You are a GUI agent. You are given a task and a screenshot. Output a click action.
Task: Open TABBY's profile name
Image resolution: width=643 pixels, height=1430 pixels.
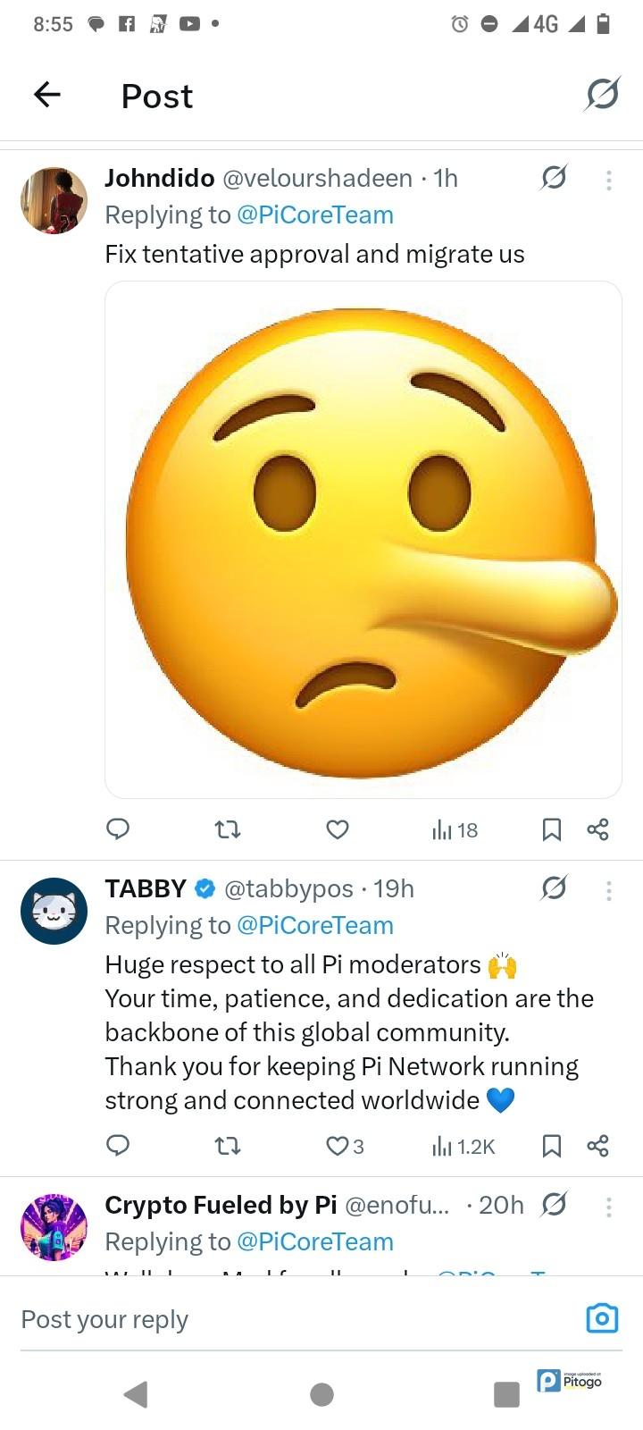click(146, 888)
